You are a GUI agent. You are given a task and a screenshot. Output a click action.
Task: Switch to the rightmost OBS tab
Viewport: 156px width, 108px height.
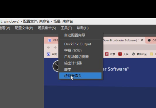(x=151, y=40)
